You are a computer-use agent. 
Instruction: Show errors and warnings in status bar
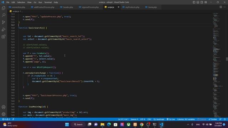[6, 119]
